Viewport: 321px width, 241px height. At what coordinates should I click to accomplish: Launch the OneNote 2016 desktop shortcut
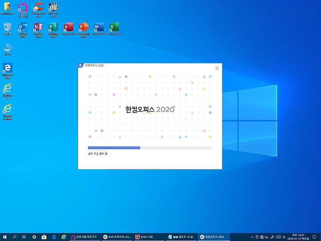38,30
